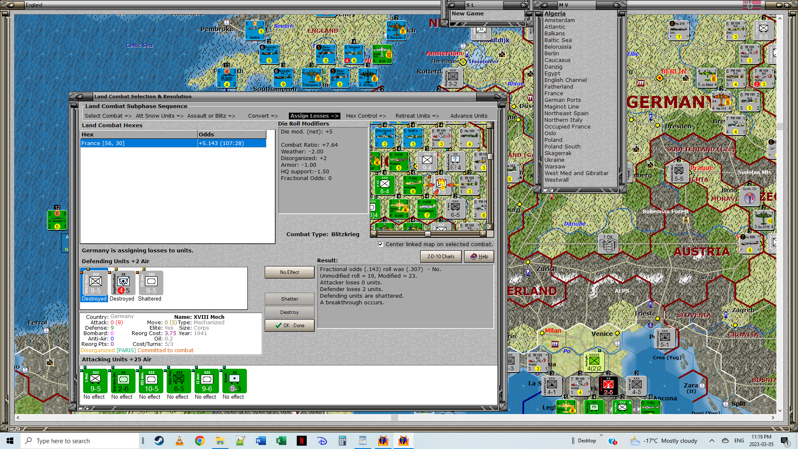The image size is (798, 449).
Task: Show hidden system tray icons
Action: tap(712, 441)
